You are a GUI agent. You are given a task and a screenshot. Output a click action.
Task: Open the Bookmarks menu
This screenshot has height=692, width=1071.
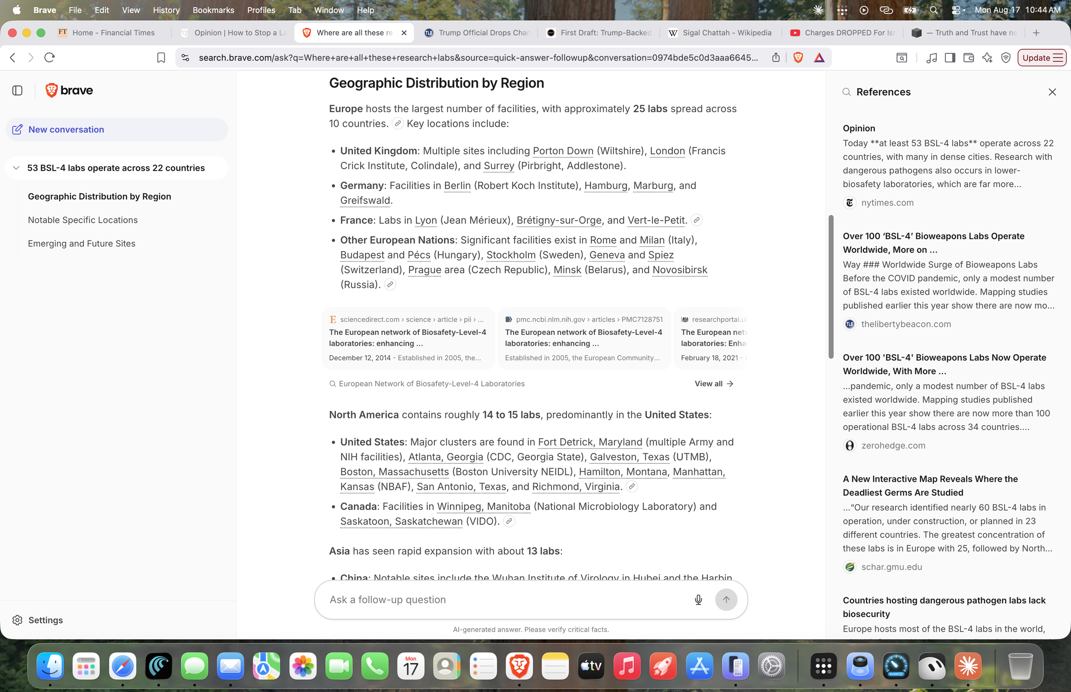coord(213,10)
